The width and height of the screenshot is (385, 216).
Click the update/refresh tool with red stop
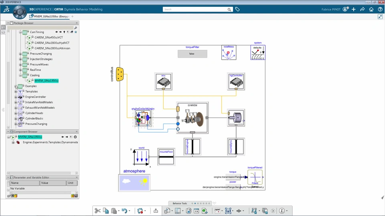[140, 211]
